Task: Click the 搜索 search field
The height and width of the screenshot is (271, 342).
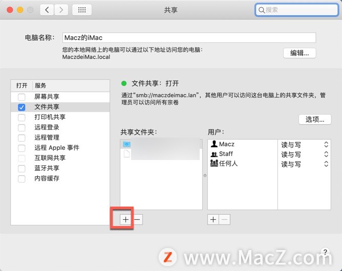Action: tap(296, 10)
